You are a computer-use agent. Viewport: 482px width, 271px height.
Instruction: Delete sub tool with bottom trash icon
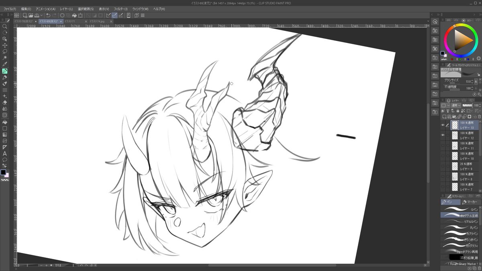point(479,268)
